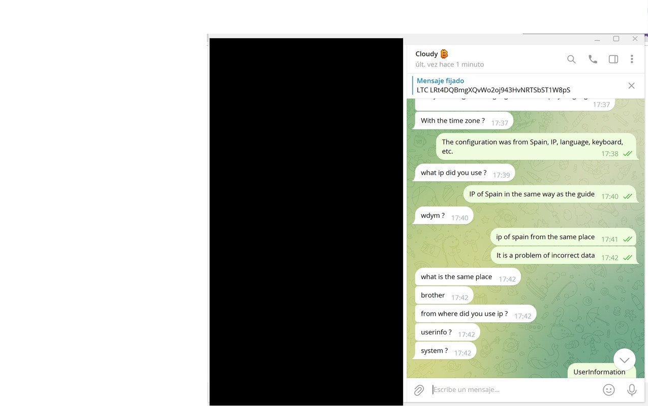Maximize the Telegram window
648x406 pixels.
(616, 39)
